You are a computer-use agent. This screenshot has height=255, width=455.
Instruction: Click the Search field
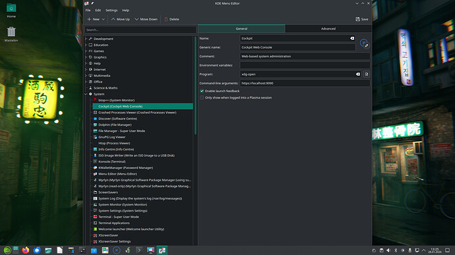click(x=140, y=30)
